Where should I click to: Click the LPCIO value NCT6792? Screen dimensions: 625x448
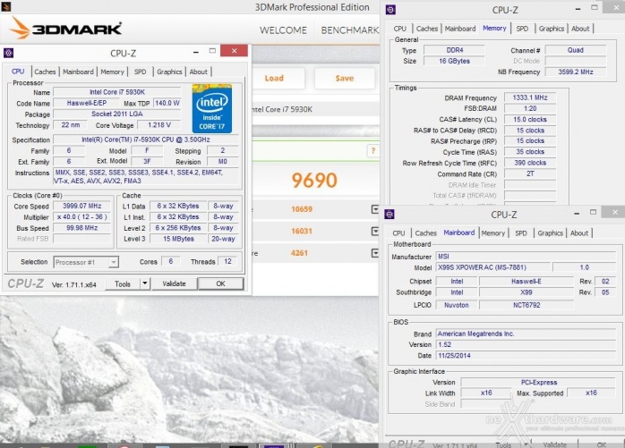coord(527,305)
